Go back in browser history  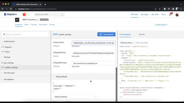[3, 9]
